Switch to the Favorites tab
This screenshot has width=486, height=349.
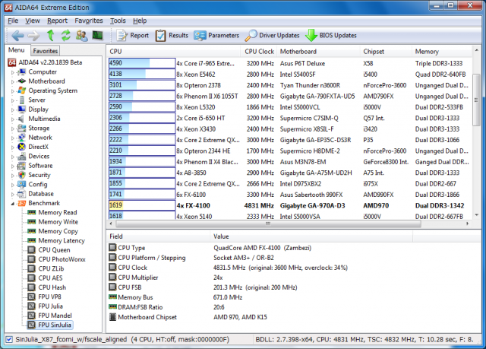point(46,51)
